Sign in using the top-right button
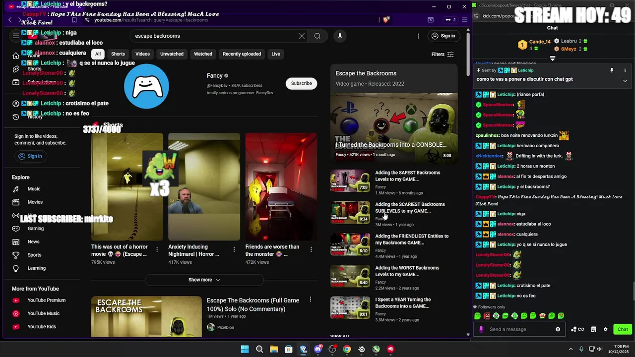635x357 pixels. point(443,36)
